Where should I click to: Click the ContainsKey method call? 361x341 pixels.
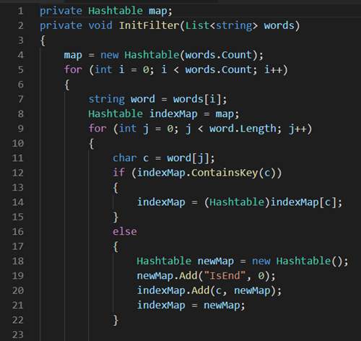(225, 173)
